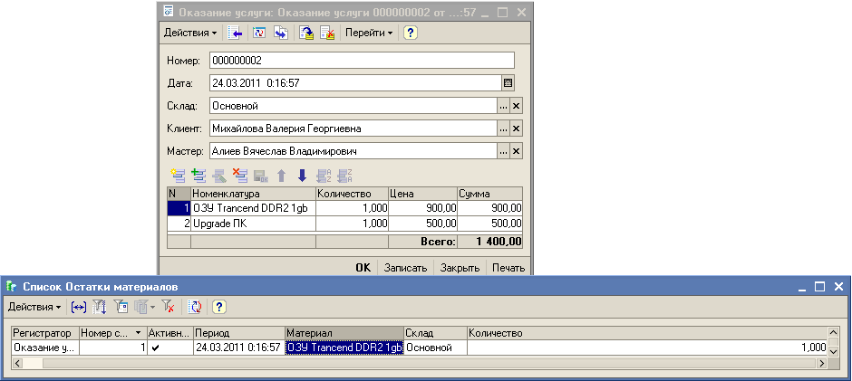Refresh the Остатки материалов list
Screen dimensions: 852x381
(x=195, y=307)
